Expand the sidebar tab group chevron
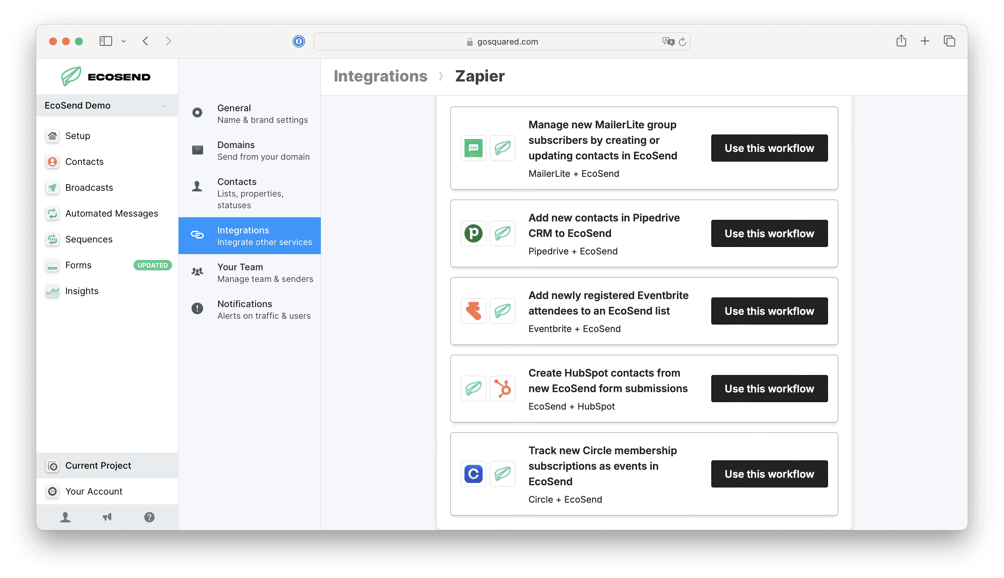1004x578 pixels. tap(124, 41)
